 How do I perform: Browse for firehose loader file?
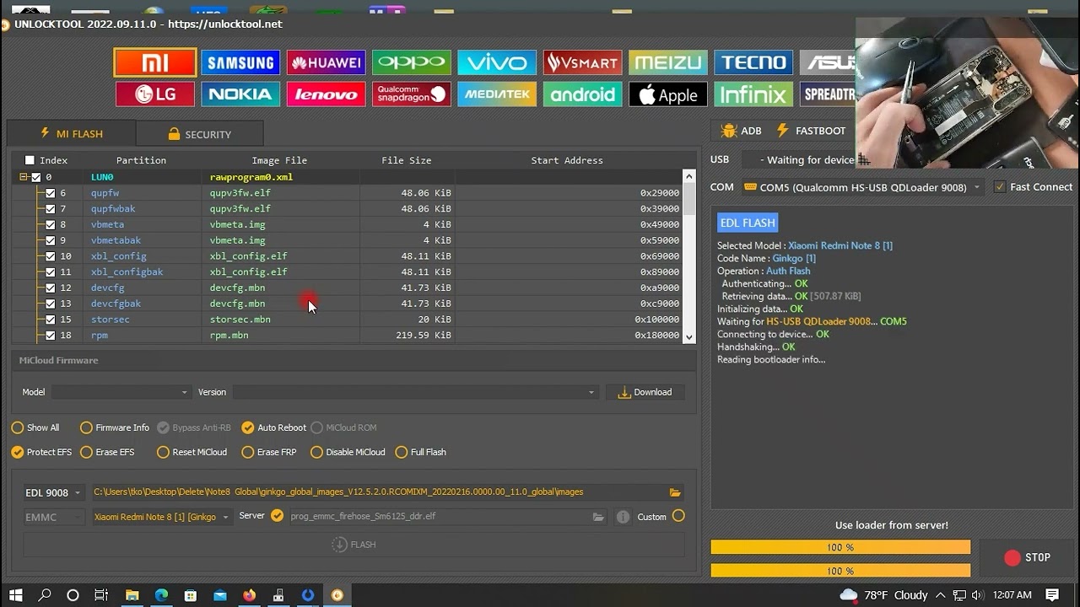[x=598, y=517]
